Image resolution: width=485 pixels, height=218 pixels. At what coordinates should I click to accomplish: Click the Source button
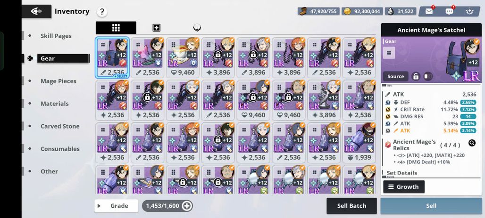[396, 76]
